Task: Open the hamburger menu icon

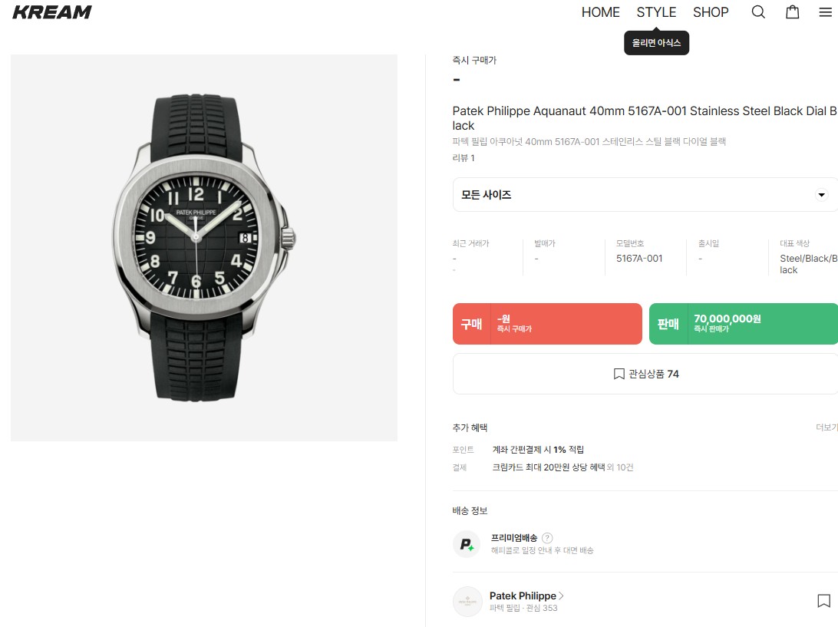Action: tap(825, 12)
